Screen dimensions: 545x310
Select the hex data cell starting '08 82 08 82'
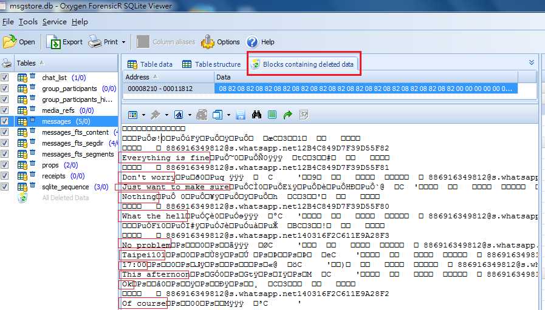coord(366,89)
